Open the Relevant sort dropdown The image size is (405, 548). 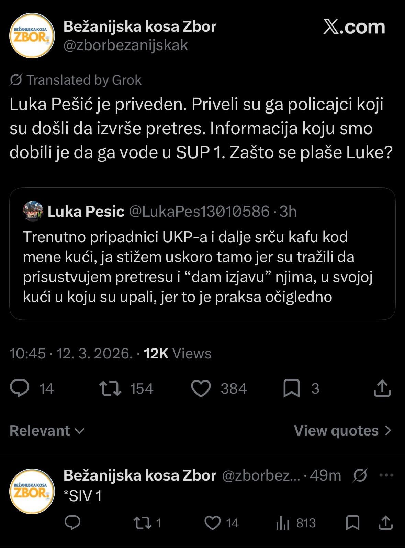pos(47,431)
